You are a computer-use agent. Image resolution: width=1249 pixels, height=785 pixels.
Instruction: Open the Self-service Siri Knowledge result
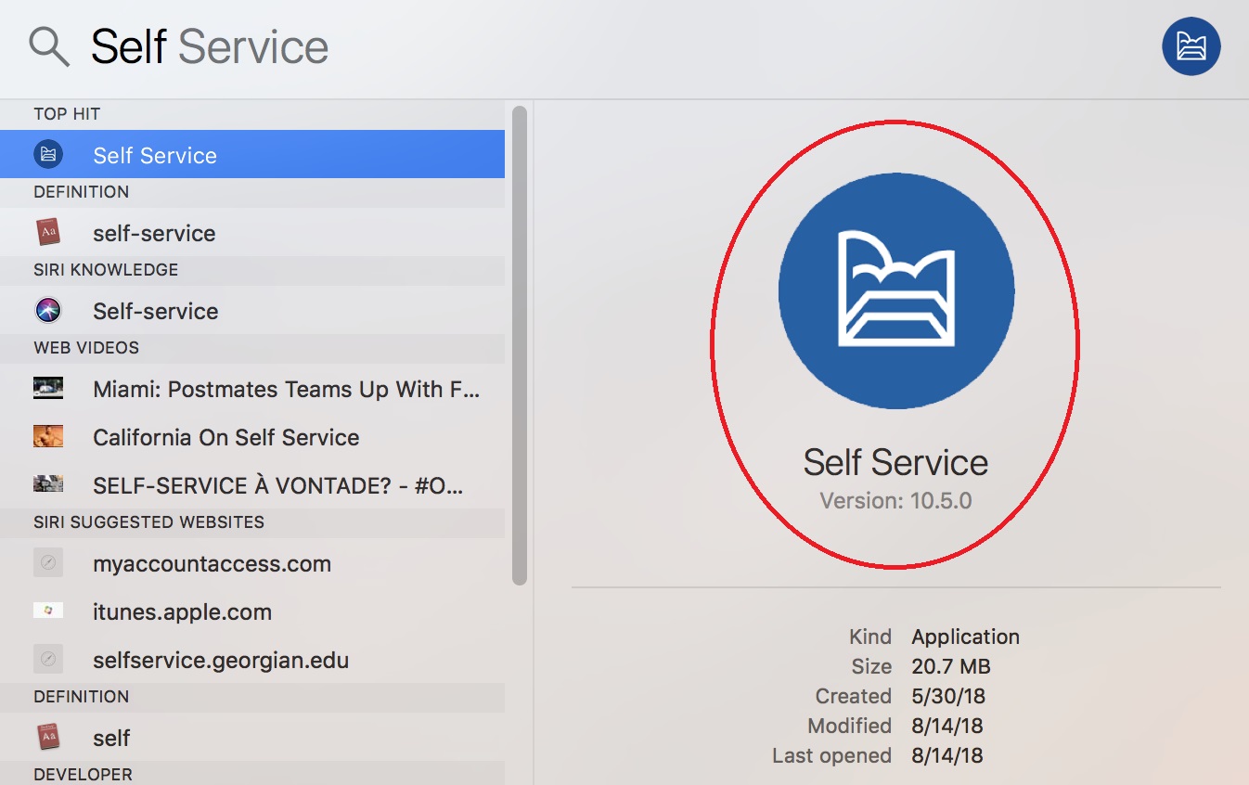coord(252,311)
